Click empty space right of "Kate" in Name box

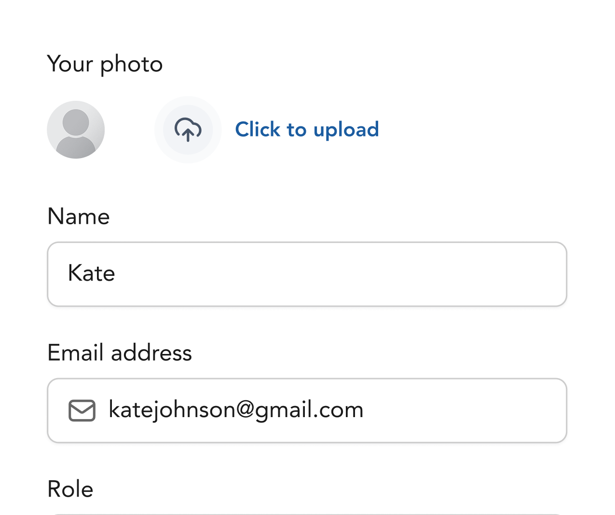(x=338, y=274)
